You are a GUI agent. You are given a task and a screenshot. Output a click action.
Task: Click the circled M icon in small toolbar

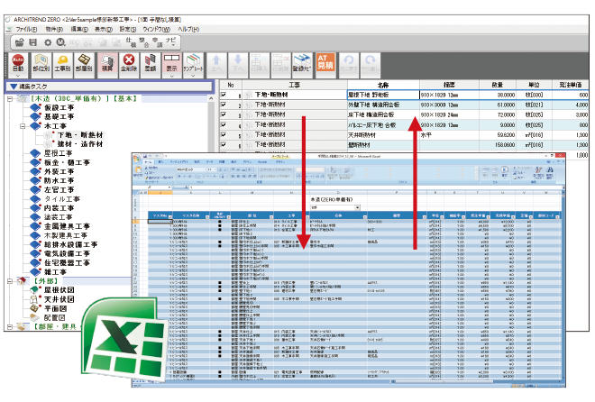pos(60,42)
